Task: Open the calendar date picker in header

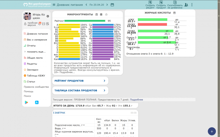Action: (112, 5)
